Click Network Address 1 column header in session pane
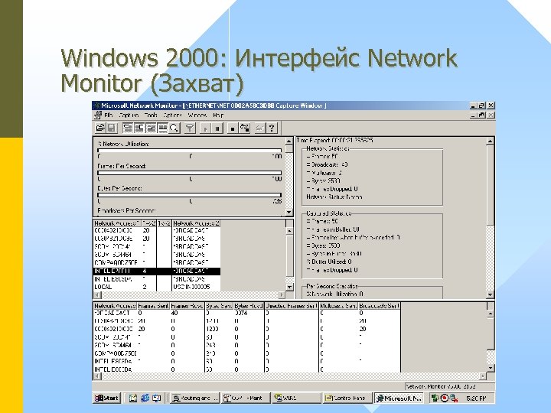The width and height of the screenshot is (551, 413). click(x=117, y=223)
